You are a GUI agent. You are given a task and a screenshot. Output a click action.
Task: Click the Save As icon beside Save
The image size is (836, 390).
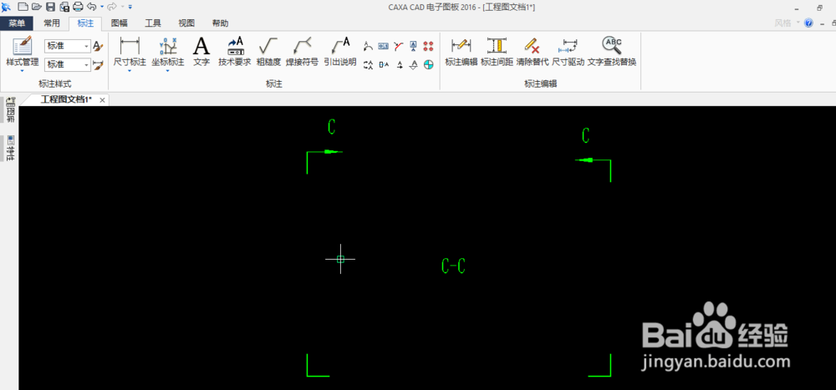64,7
